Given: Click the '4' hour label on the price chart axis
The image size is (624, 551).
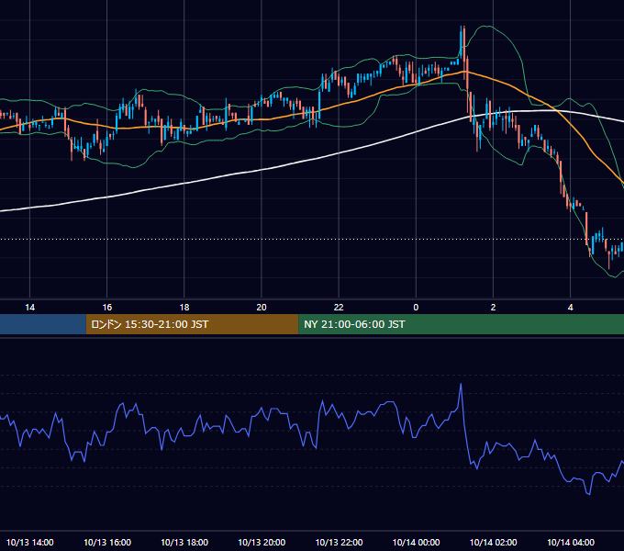Looking at the screenshot, I should [570, 308].
